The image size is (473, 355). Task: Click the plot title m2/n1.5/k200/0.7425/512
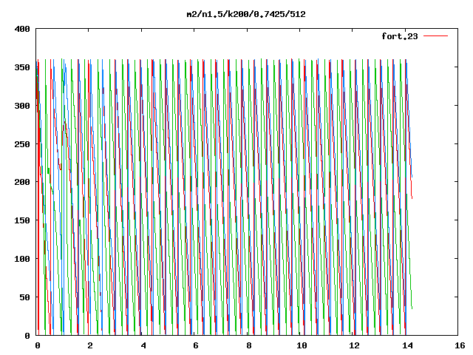(246, 14)
